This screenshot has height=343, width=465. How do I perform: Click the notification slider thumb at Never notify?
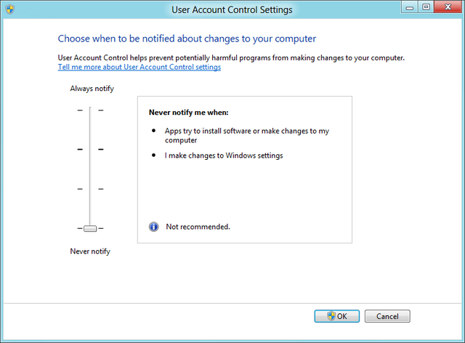point(90,228)
